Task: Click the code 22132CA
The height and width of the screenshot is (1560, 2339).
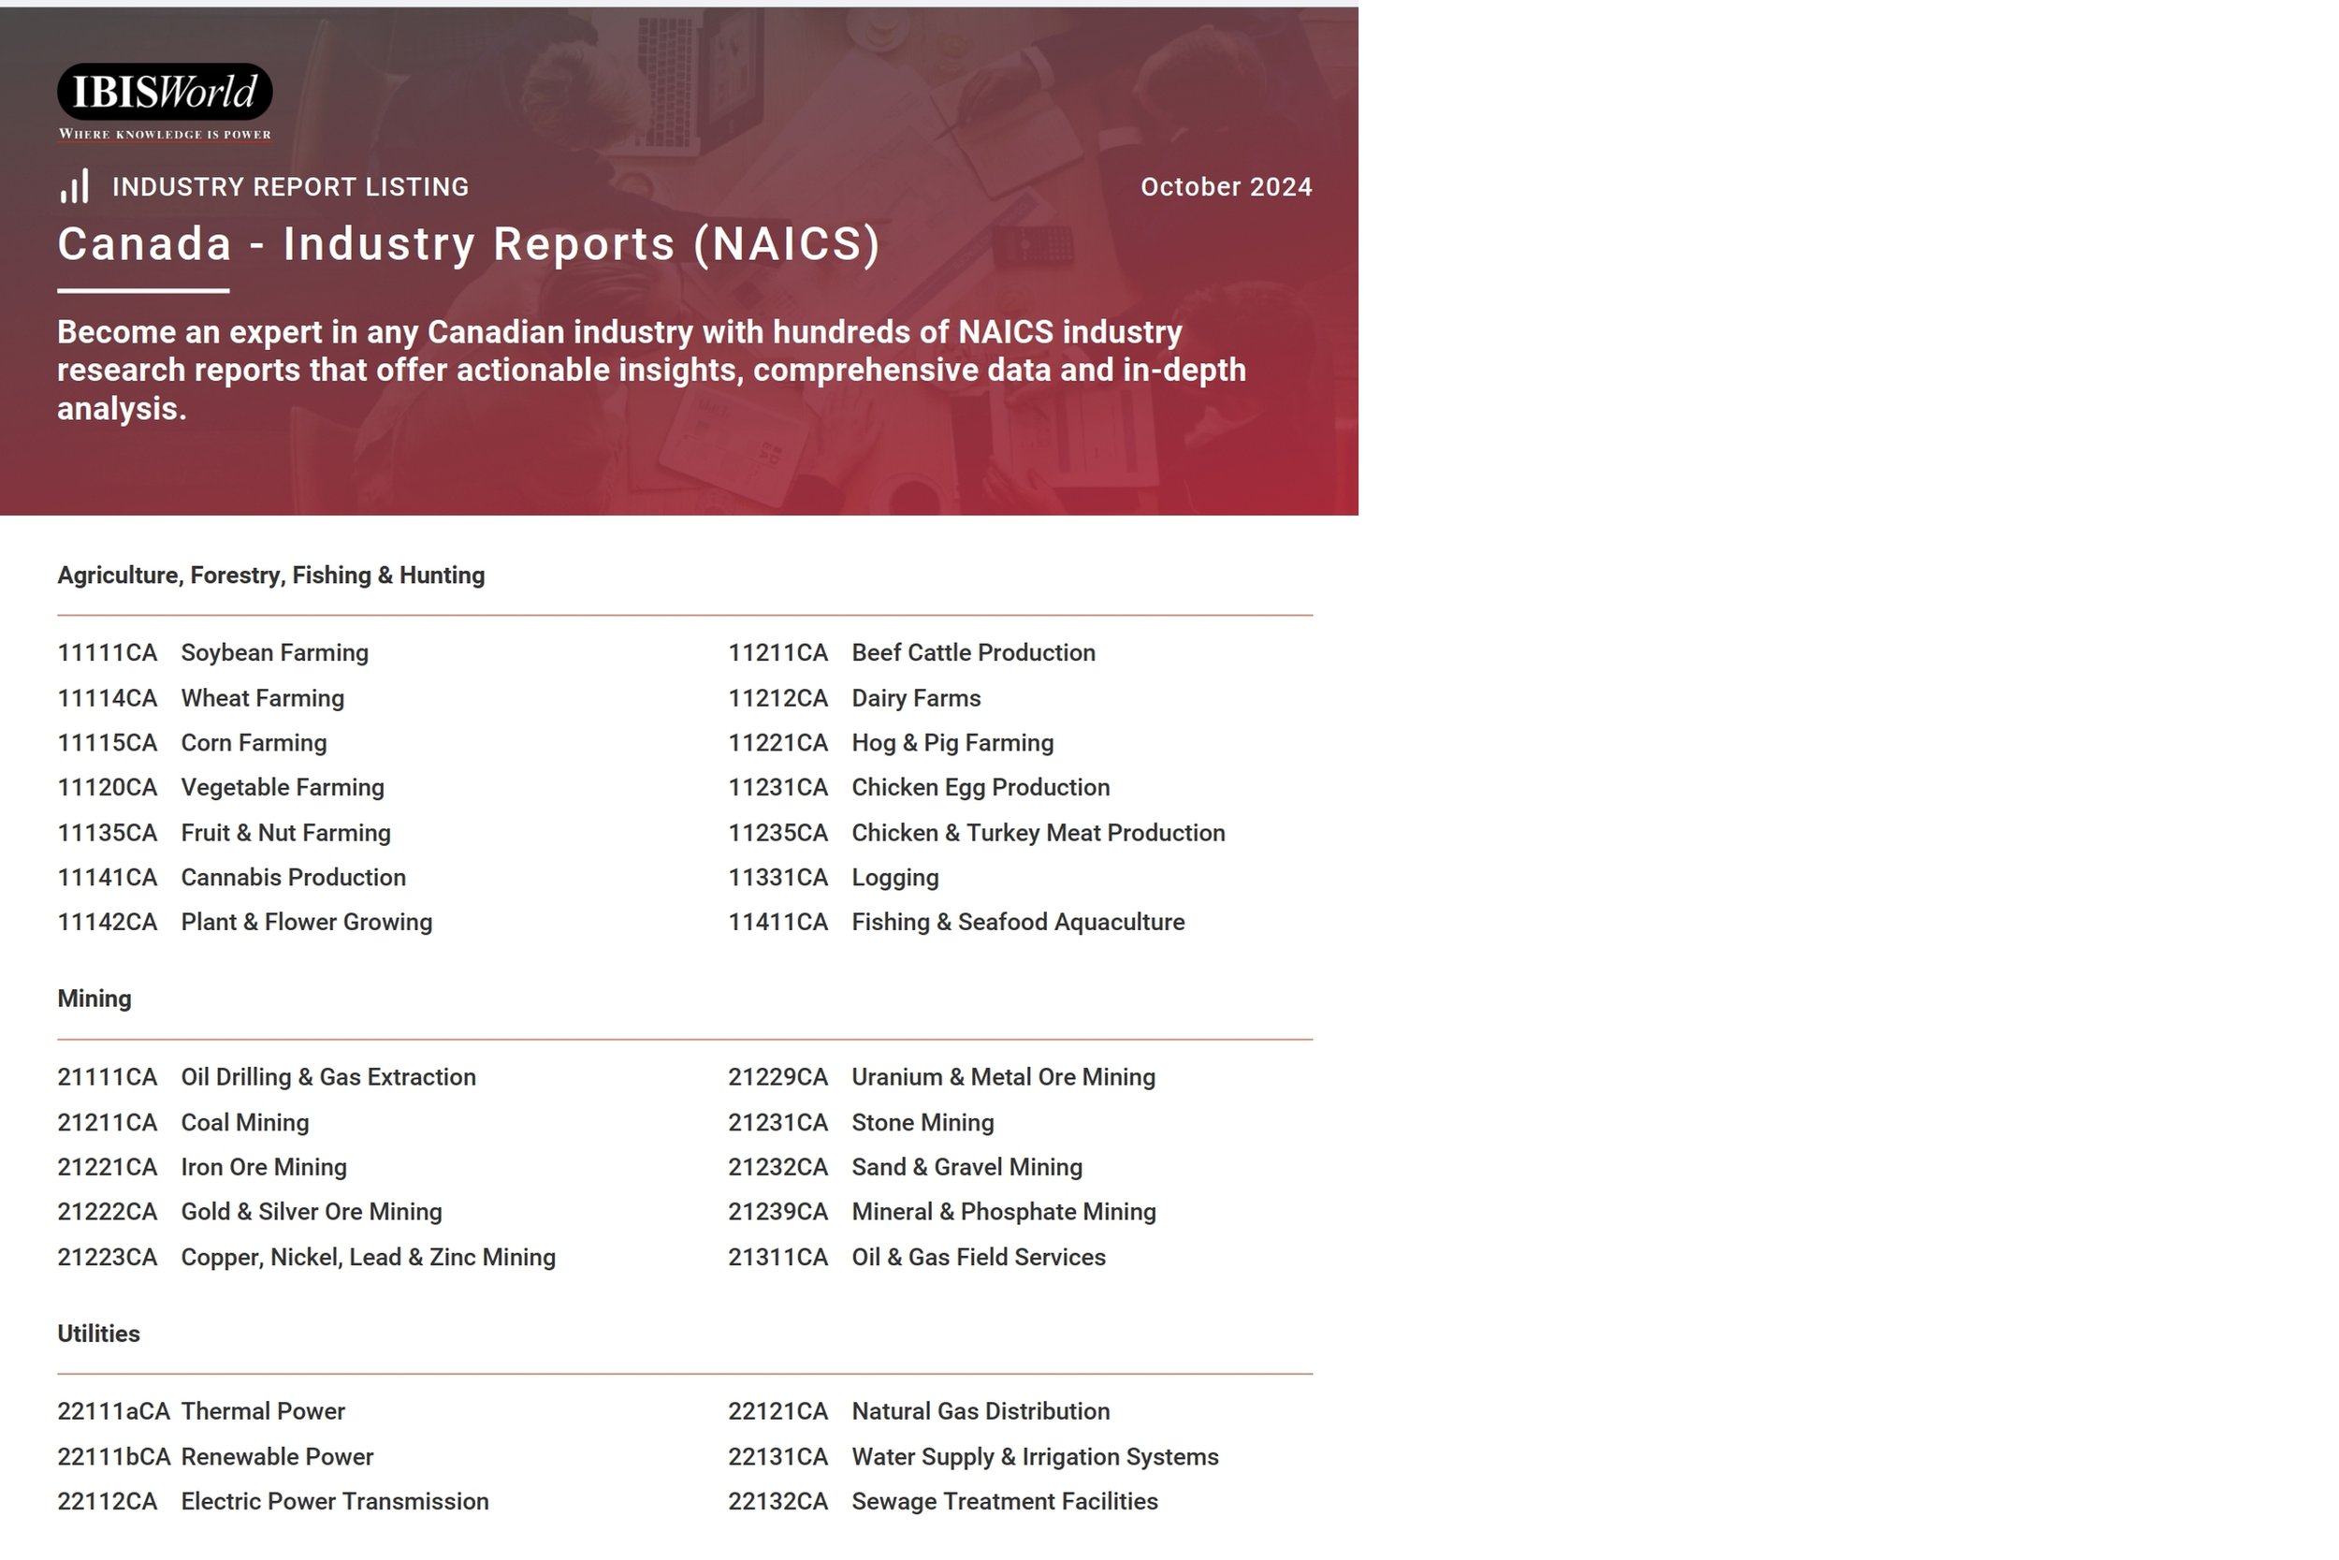Action: (777, 1502)
